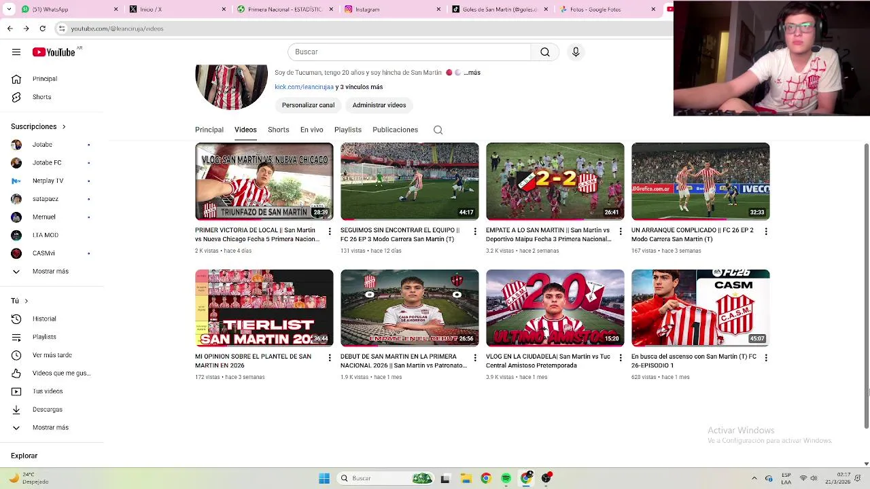Switch to the channel Playlists tab
The height and width of the screenshot is (489, 870).
[348, 130]
